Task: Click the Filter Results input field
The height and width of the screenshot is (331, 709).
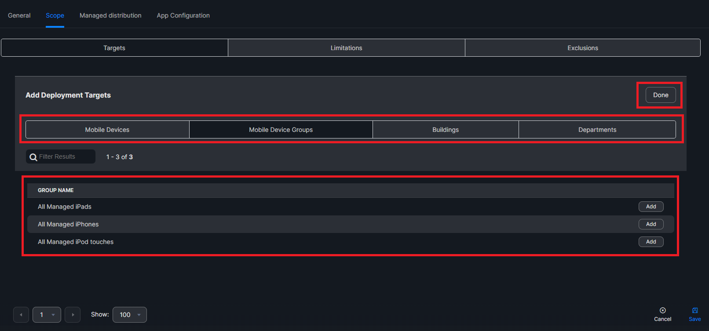Action: click(65, 157)
